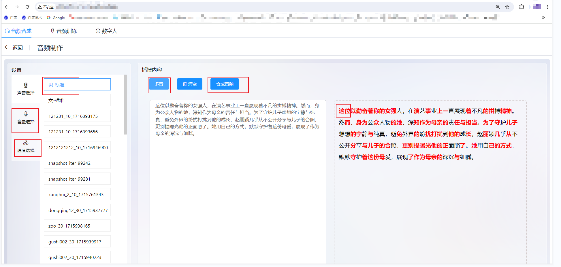
Task: Open the zoom magnifier in address bar
Action: [498, 7]
